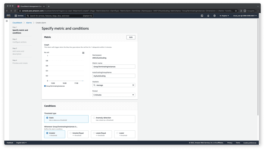265x150 pixels.
Task: Open the AWS home logo
Action: [x=8, y=16]
